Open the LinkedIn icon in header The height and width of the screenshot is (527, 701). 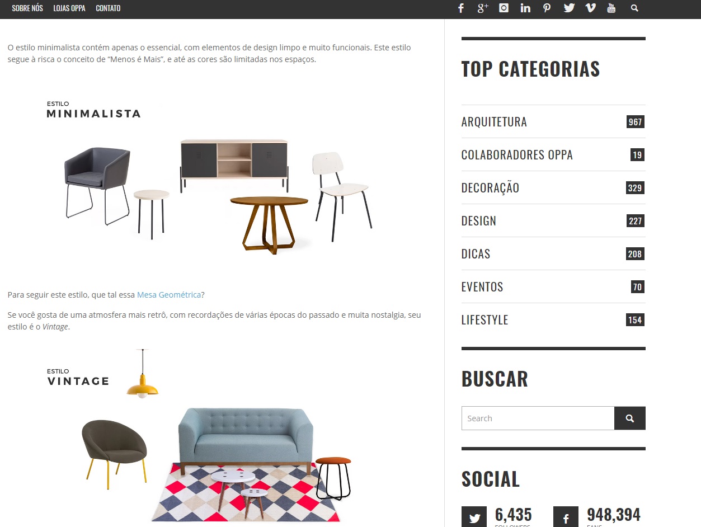click(525, 8)
